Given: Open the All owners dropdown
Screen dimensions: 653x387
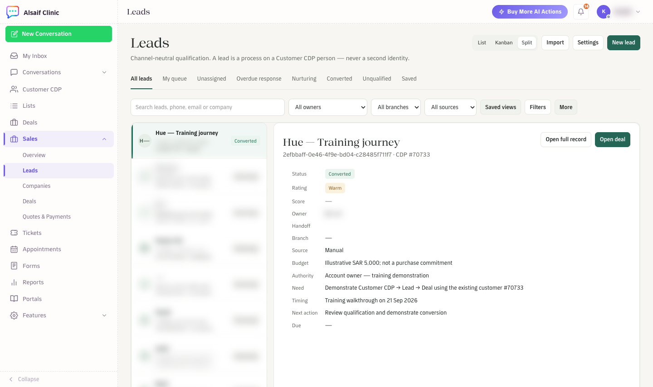Looking at the screenshot, I should pos(328,107).
